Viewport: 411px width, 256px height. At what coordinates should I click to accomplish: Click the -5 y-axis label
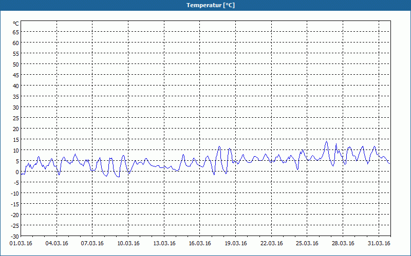[x=16, y=183]
